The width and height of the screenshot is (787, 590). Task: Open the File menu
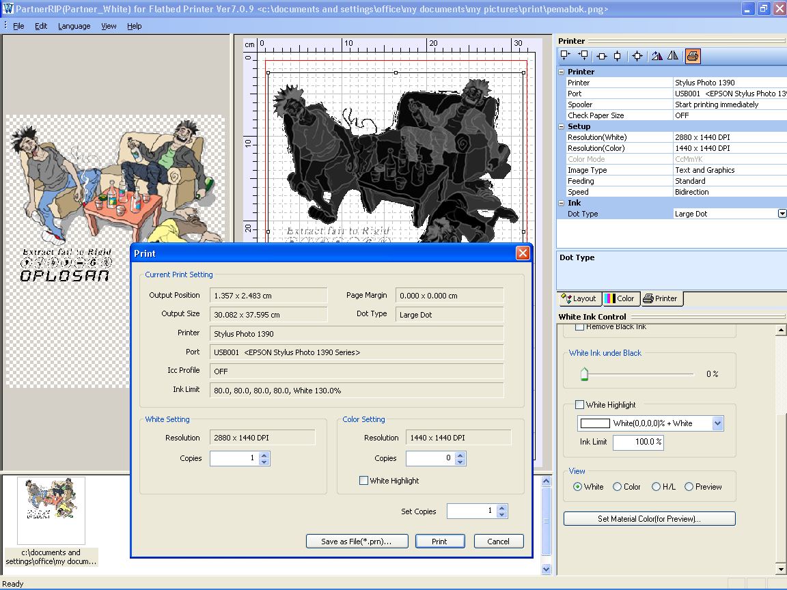(18, 26)
